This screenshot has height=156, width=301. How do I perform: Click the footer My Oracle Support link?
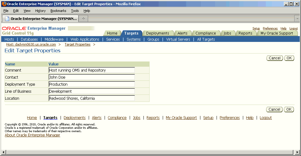point(181,118)
